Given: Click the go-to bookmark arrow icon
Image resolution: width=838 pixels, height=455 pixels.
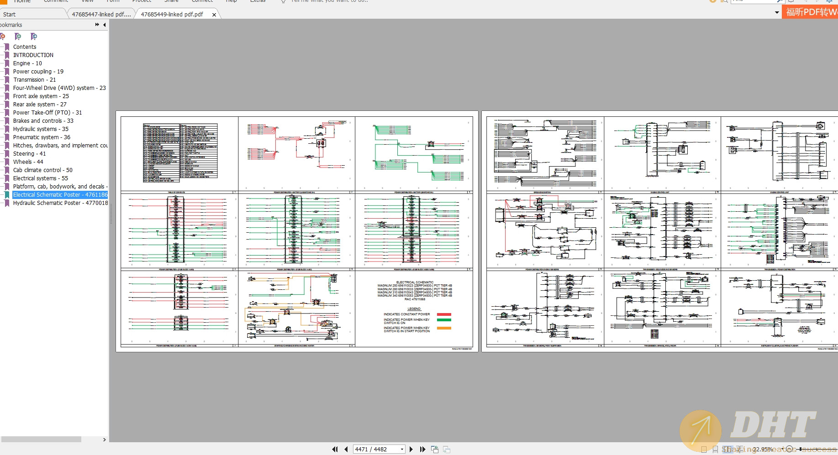Looking at the screenshot, I should (x=33, y=37).
